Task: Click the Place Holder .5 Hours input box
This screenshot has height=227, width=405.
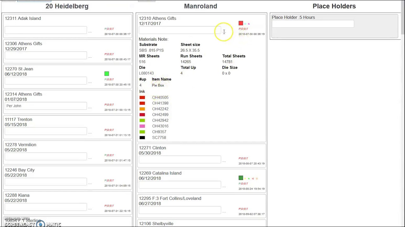Action: pyautogui.click(x=313, y=24)
